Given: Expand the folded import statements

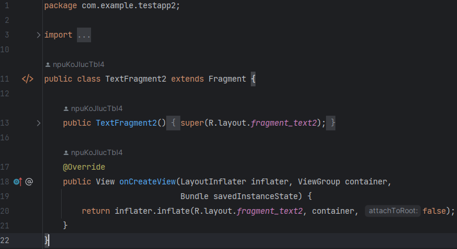Looking at the screenshot, I should click(38, 35).
